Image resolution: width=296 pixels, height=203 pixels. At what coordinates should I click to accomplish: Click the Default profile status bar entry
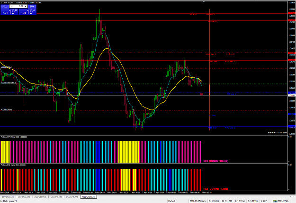[171, 201]
